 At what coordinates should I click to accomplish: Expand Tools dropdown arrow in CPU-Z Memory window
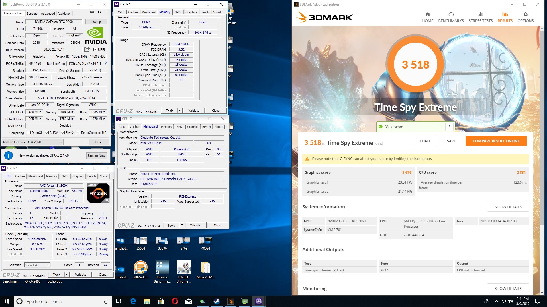pyautogui.click(x=180, y=111)
